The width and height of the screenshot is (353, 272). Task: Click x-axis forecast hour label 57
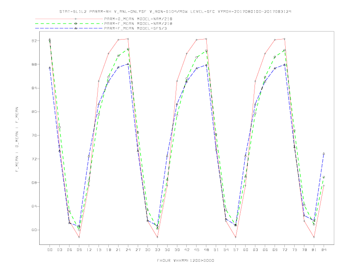[x=236, y=250]
